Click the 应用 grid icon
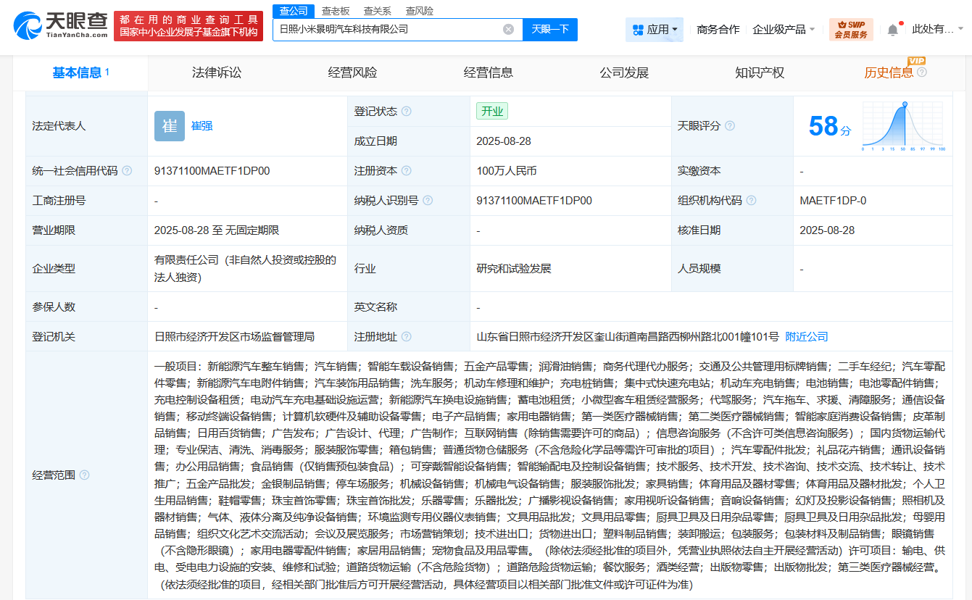This screenshot has height=600, width=972. (x=636, y=29)
